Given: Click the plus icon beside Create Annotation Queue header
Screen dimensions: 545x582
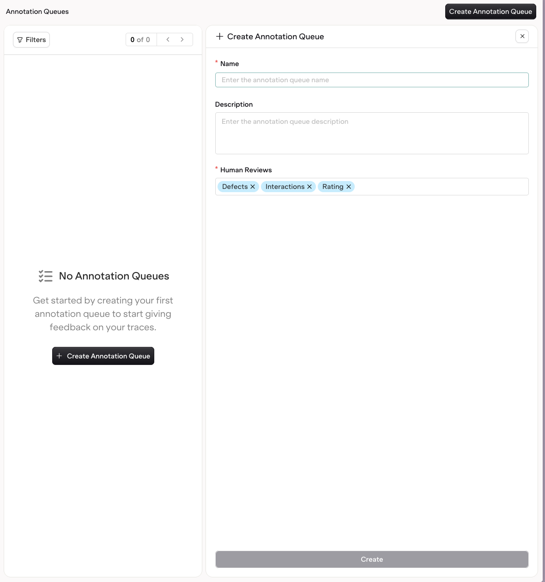Looking at the screenshot, I should pyautogui.click(x=219, y=36).
